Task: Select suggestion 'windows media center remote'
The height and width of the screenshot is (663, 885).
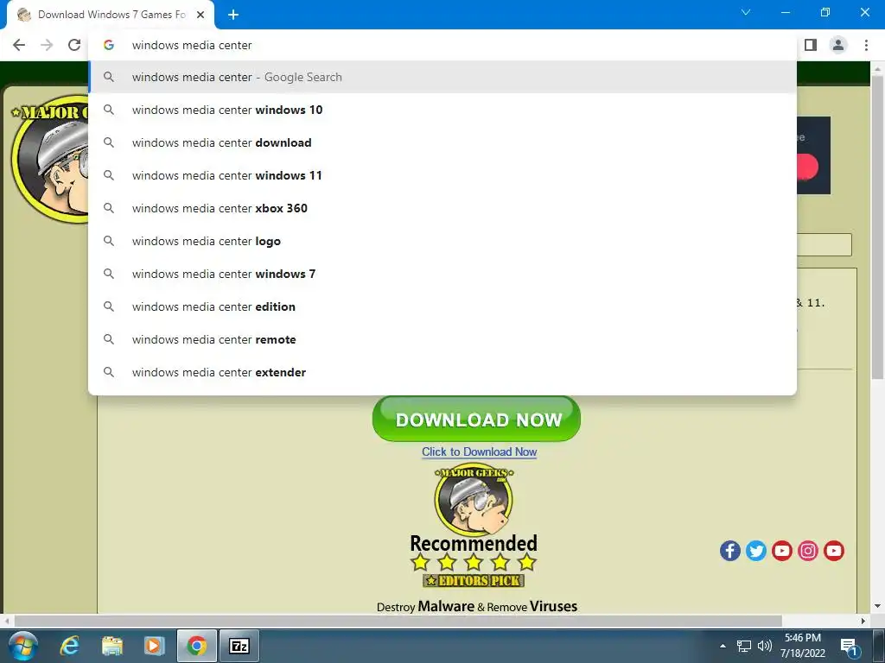Action: pyautogui.click(x=442, y=339)
